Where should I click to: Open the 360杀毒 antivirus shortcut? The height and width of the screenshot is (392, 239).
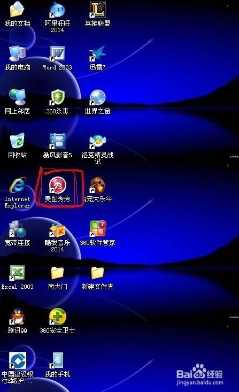click(x=57, y=97)
